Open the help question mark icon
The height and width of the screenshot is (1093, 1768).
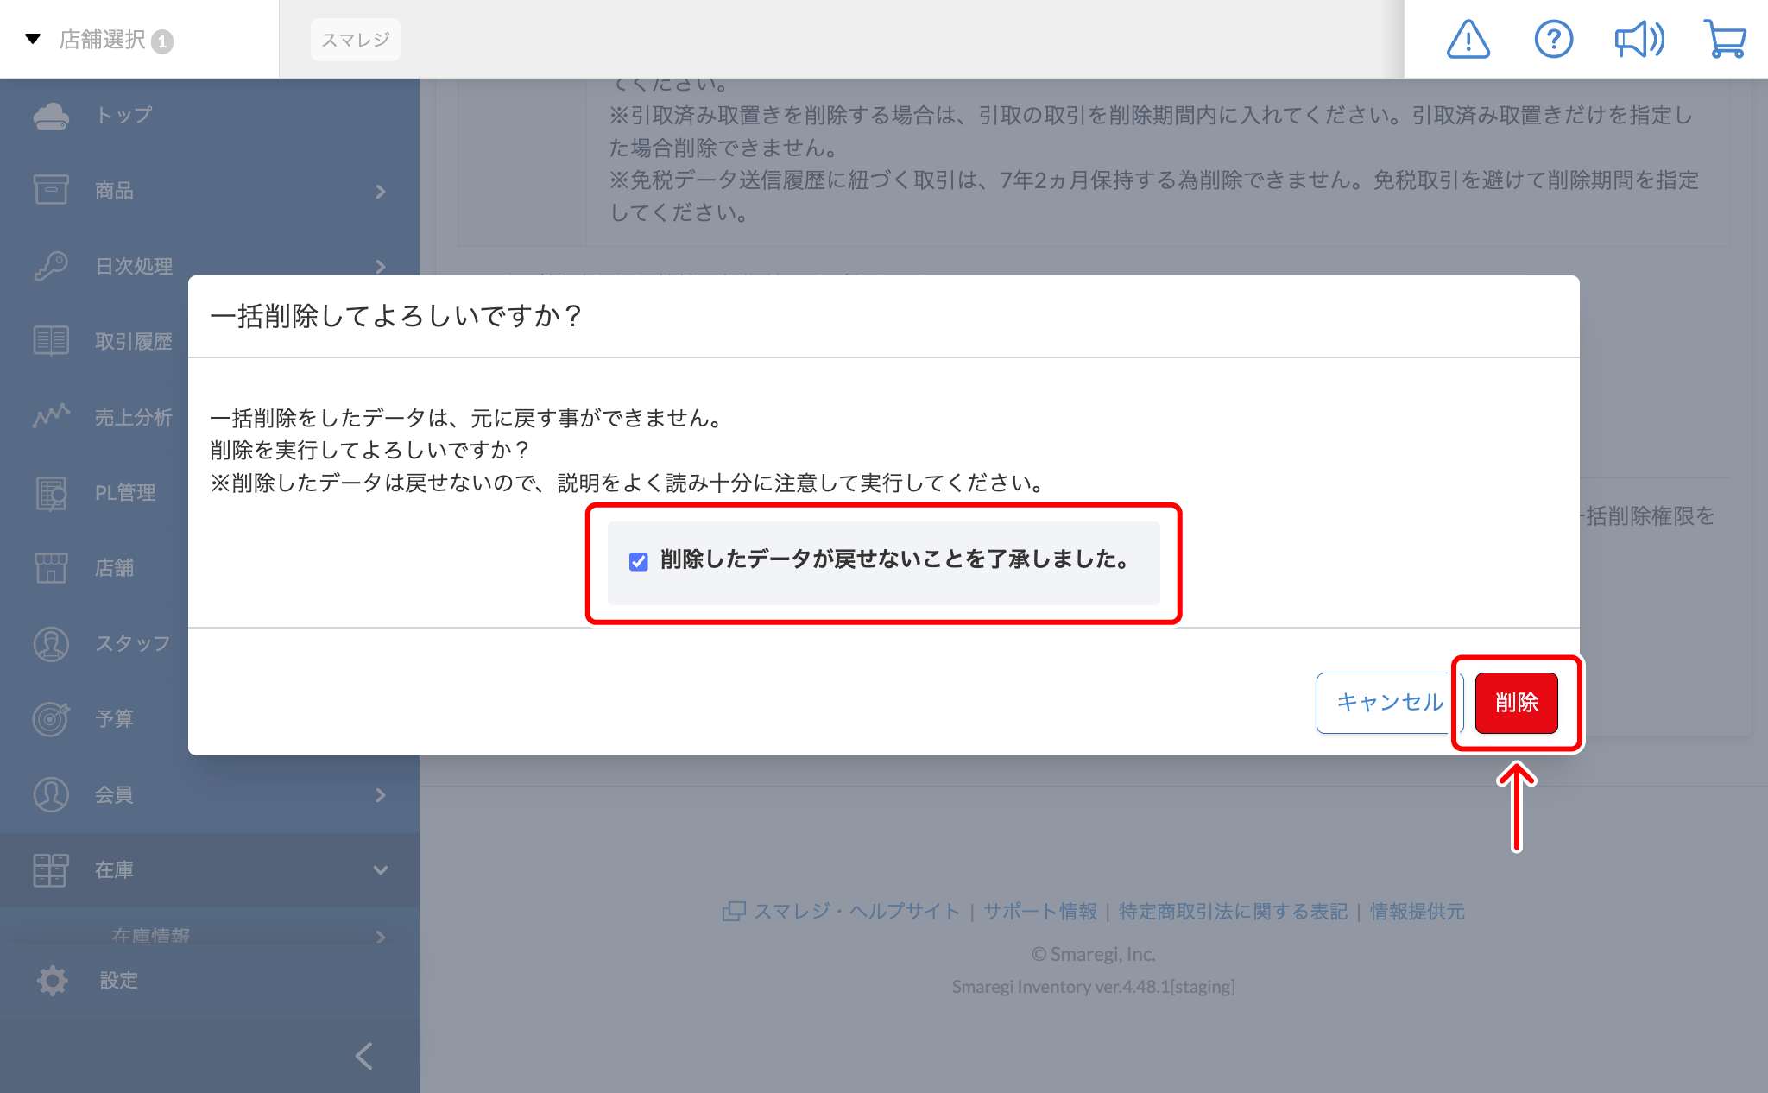pyautogui.click(x=1553, y=40)
